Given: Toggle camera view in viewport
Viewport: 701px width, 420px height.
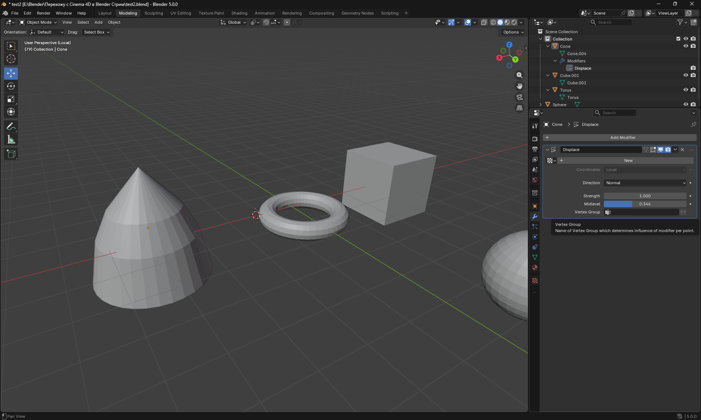Looking at the screenshot, I should click(x=520, y=97).
